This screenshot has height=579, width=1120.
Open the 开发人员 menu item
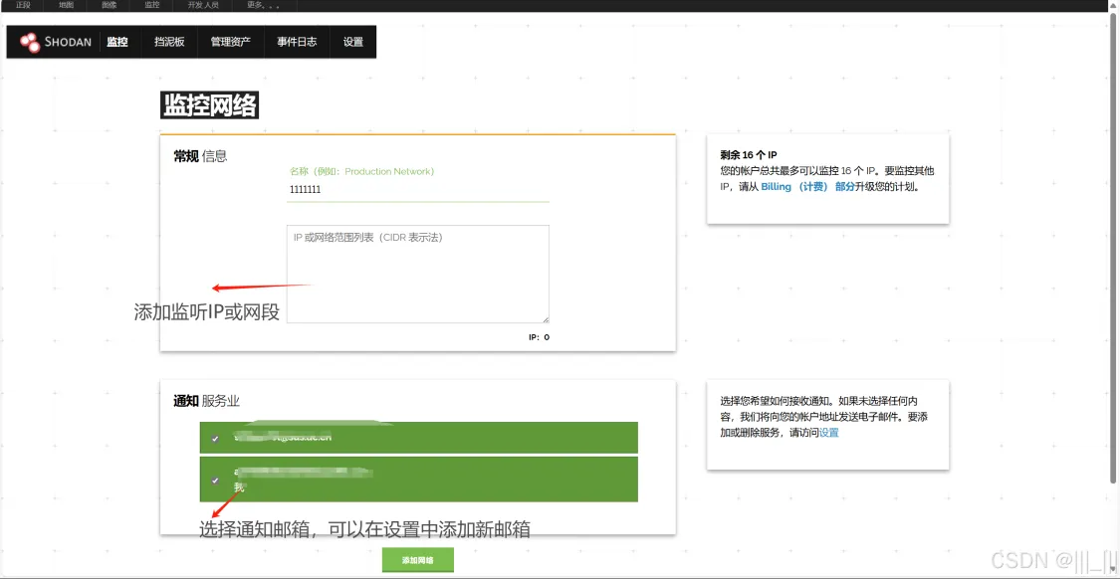202,5
